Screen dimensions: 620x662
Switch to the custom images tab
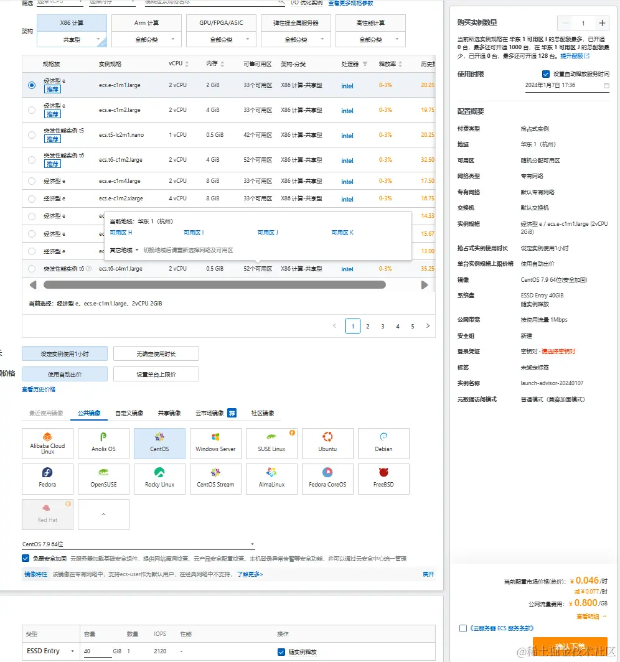click(129, 413)
